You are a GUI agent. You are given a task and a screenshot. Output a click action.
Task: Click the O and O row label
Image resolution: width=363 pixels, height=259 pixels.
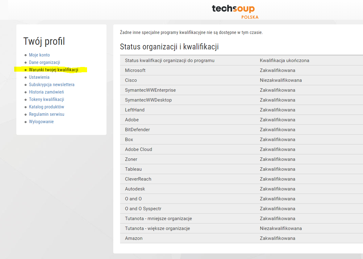(x=133, y=199)
